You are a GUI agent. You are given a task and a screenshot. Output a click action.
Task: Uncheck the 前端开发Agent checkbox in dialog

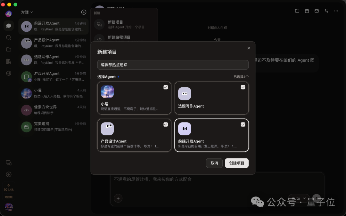coord(243,124)
